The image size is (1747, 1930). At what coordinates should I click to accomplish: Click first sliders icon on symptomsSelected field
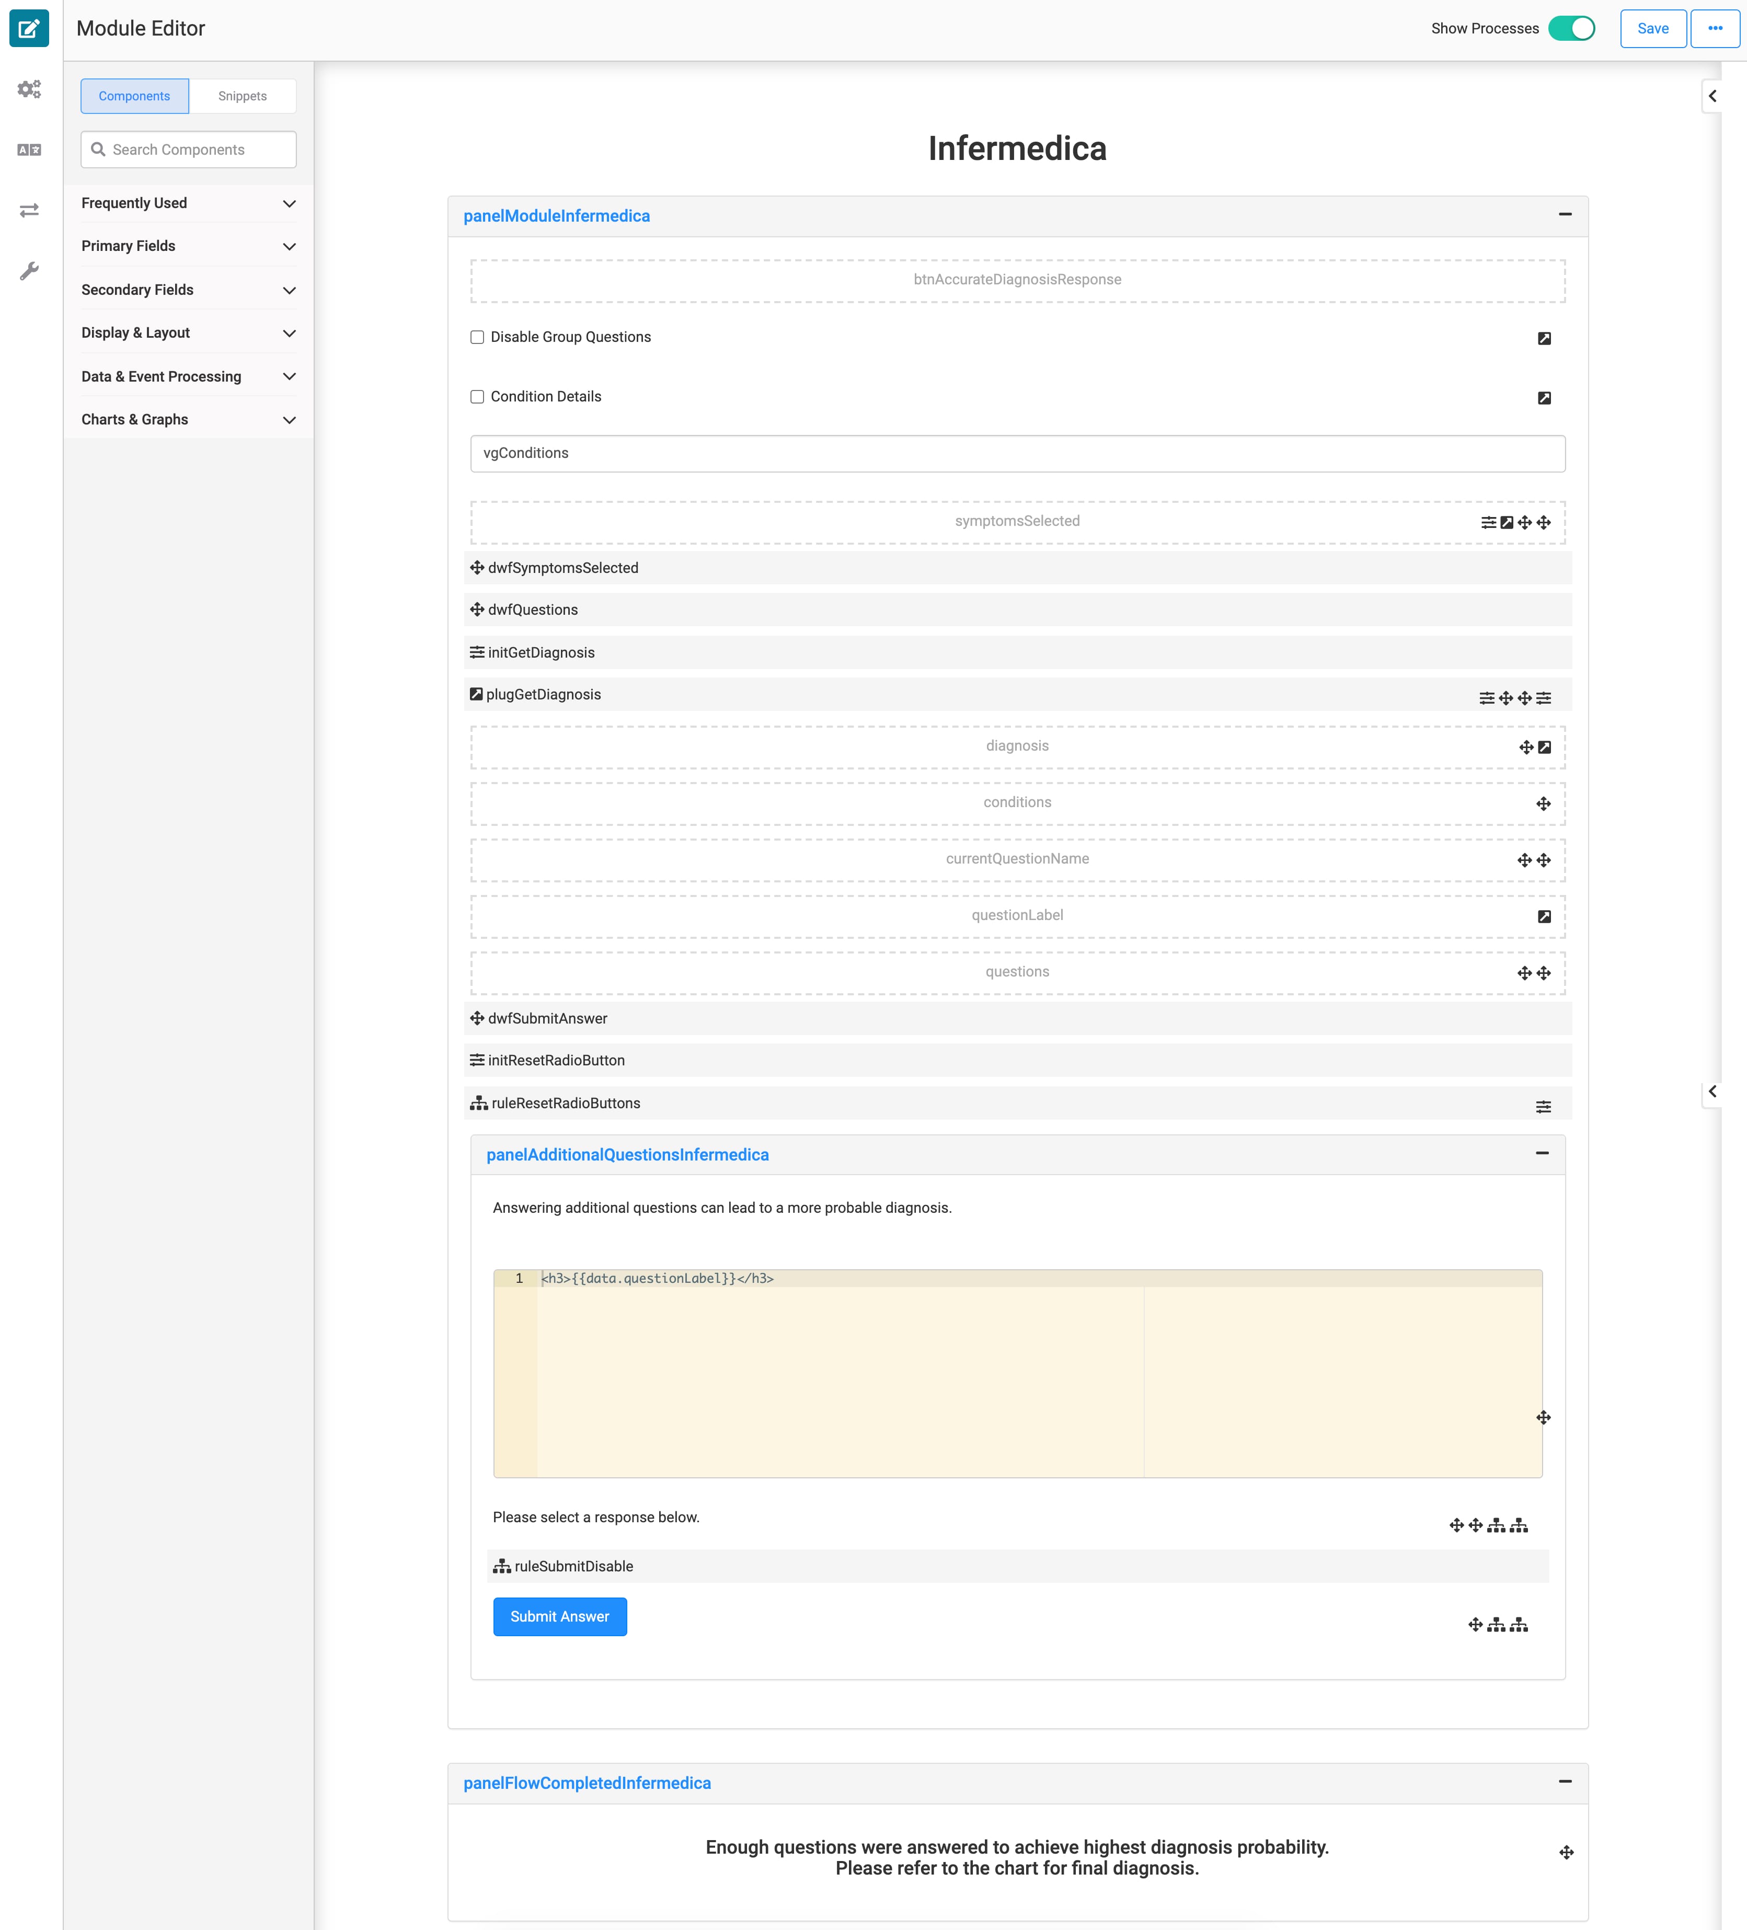(1489, 523)
